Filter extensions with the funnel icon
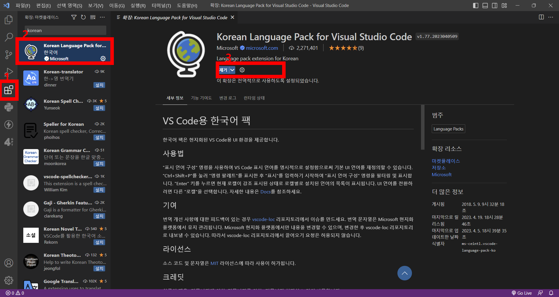Image resolution: width=559 pixels, height=297 pixels. pyautogui.click(x=74, y=17)
